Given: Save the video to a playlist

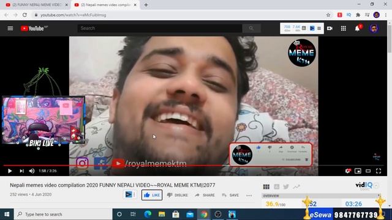Looking at the screenshot, I should pos(230,195).
